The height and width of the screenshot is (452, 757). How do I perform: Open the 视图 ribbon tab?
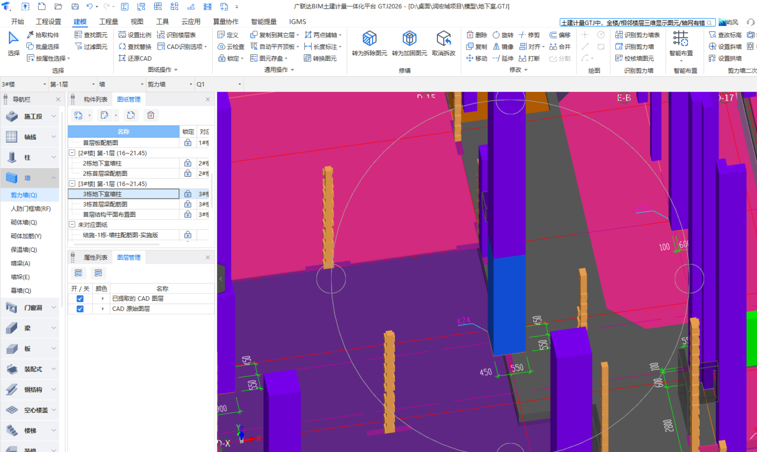[137, 21]
